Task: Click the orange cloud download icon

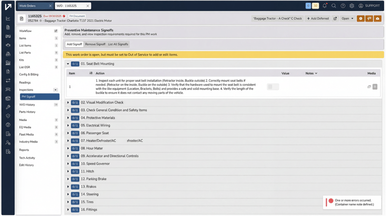Action: tap(377, 18)
